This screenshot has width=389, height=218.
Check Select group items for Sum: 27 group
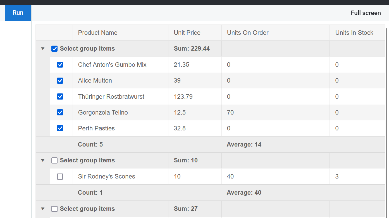point(54,209)
